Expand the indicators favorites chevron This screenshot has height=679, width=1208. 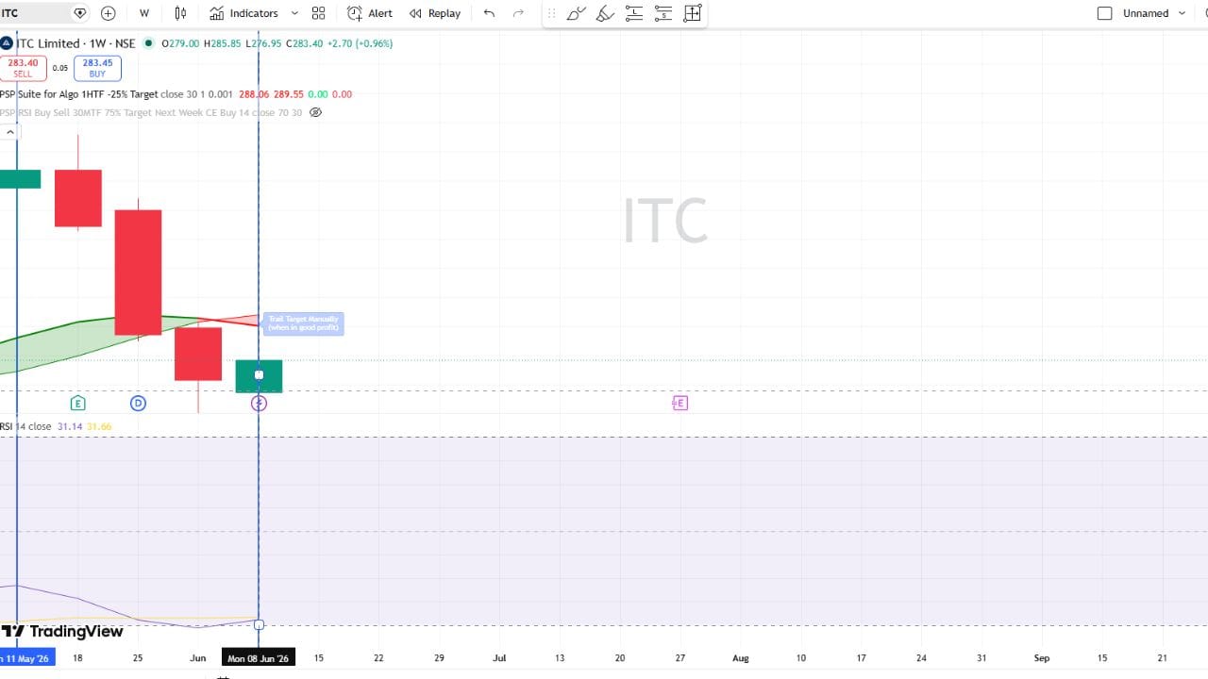point(294,13)
